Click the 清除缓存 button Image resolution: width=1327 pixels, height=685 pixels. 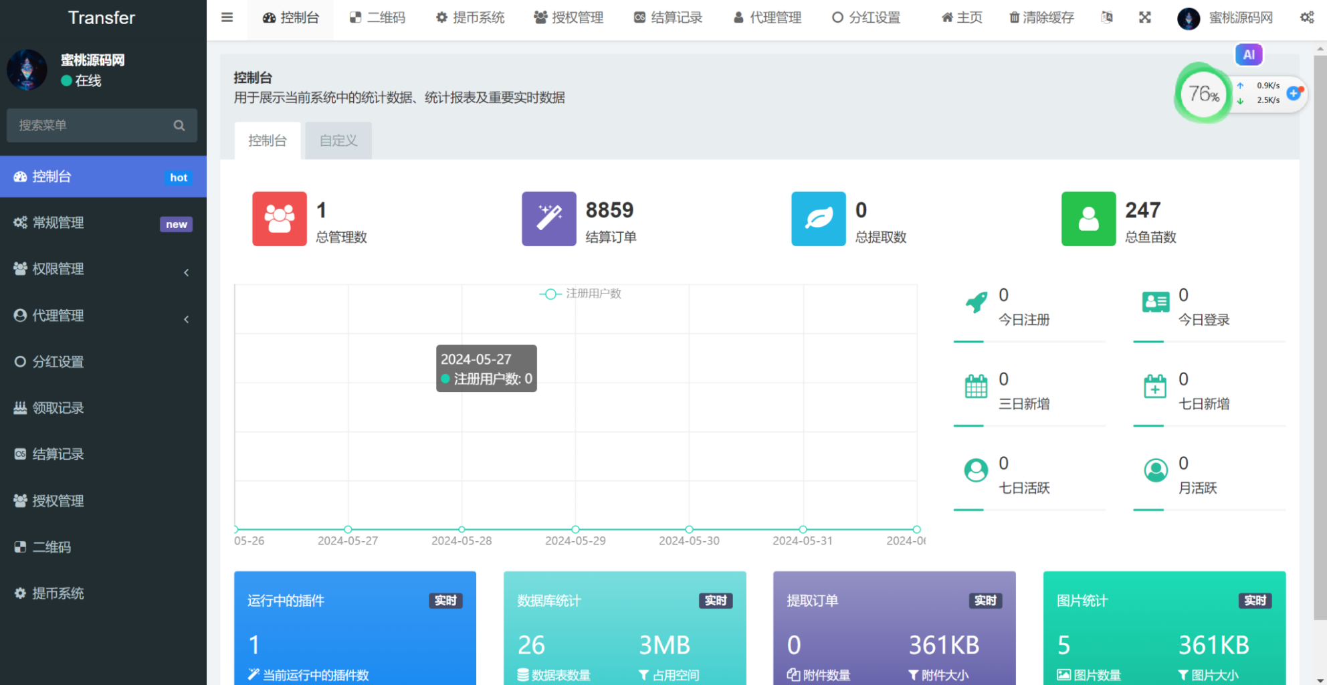click(x=1041, y=18)
